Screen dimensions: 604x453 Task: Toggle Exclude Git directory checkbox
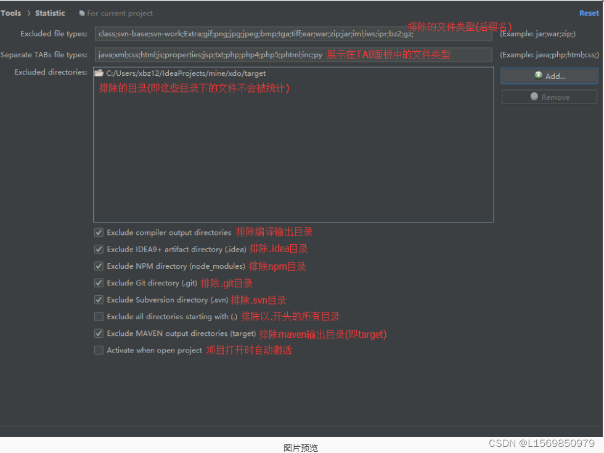pos(99,283)
